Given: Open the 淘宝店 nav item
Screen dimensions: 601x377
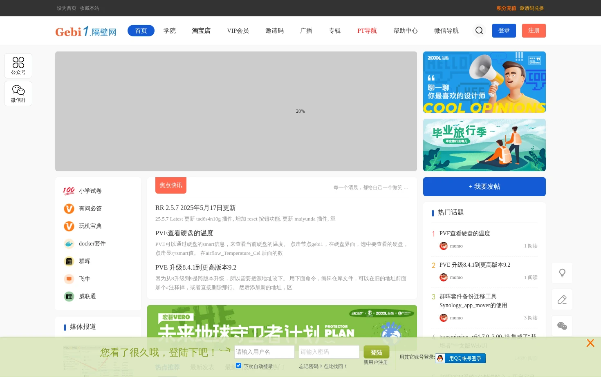Looking at the screenshot, I should [201, 31].
